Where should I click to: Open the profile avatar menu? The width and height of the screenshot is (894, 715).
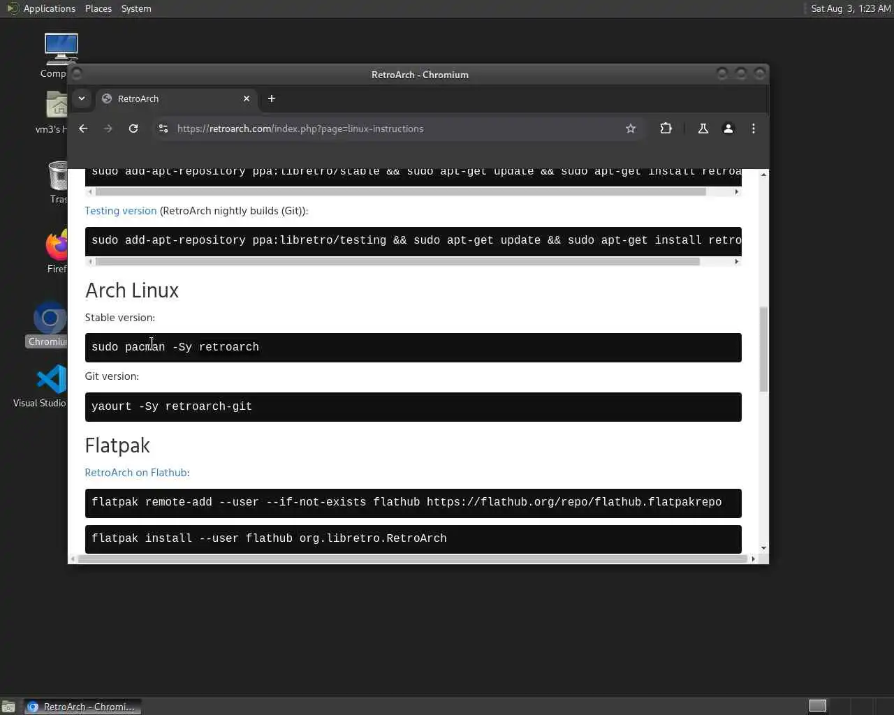(x=728, y=128)
